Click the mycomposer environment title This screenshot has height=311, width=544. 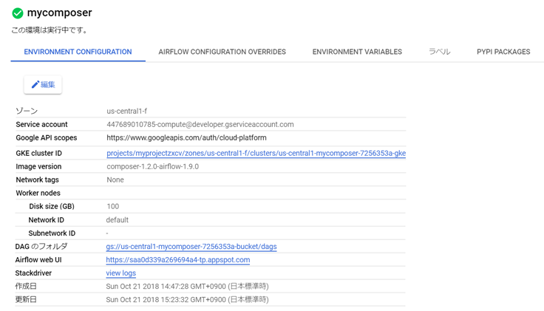59,13
